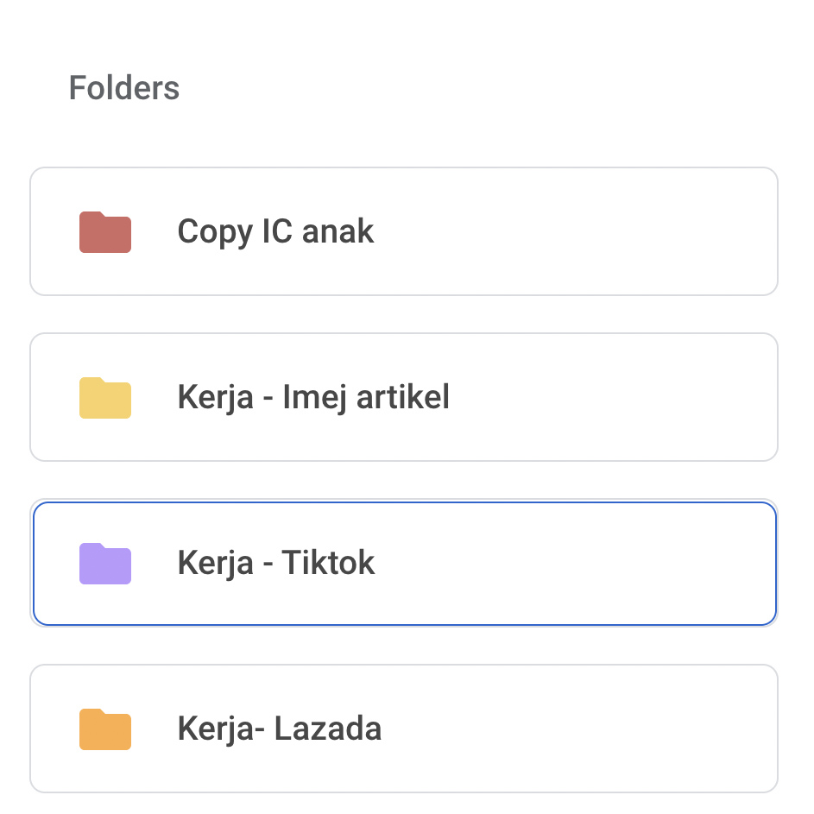Open the Kerja - Imej artikel folder

pyautogui.click(x=404, y=397)
